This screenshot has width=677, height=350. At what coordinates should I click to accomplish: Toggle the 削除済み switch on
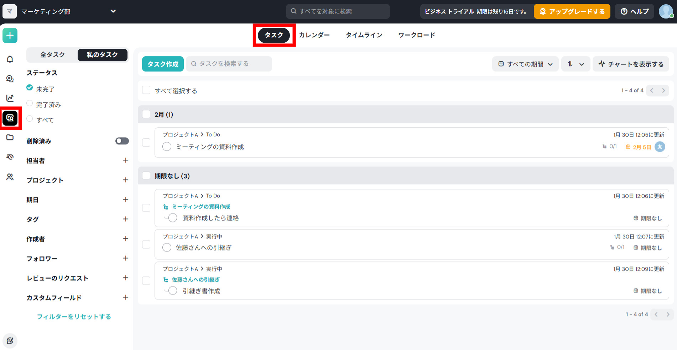(x=122, y=141)
